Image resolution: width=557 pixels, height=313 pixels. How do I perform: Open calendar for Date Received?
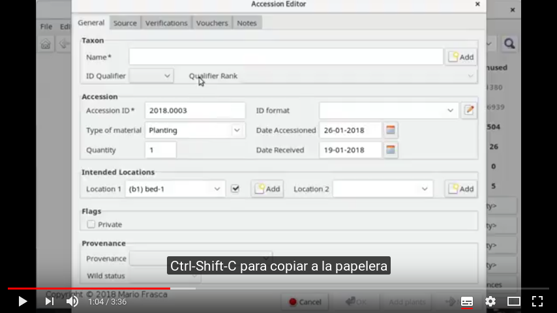391,150
